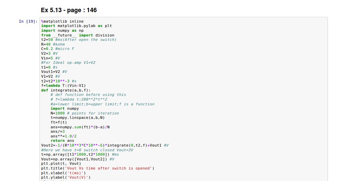Image resolution: width=337 pixels, height=181 pixels.
Task: Place cursor on 'import matplotlib.pylab as plt' line
Action: coord(76,26)
